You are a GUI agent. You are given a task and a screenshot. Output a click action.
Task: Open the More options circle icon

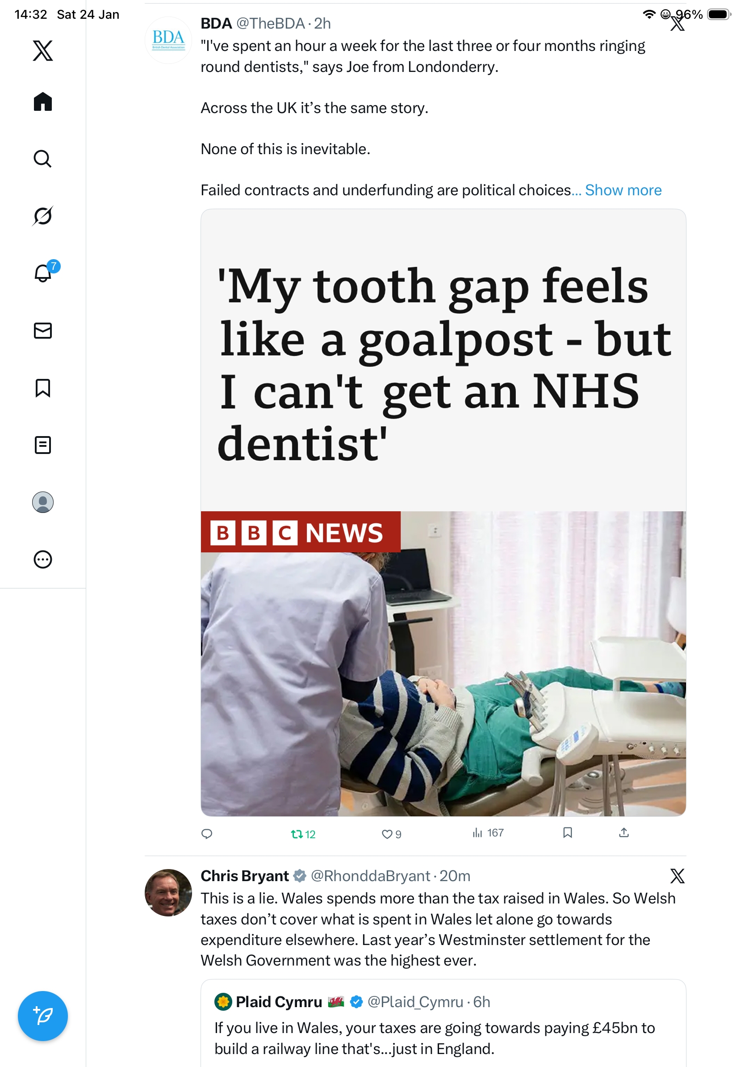point(43,559)
